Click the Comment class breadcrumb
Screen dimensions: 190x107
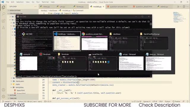(x=79, y=11)
